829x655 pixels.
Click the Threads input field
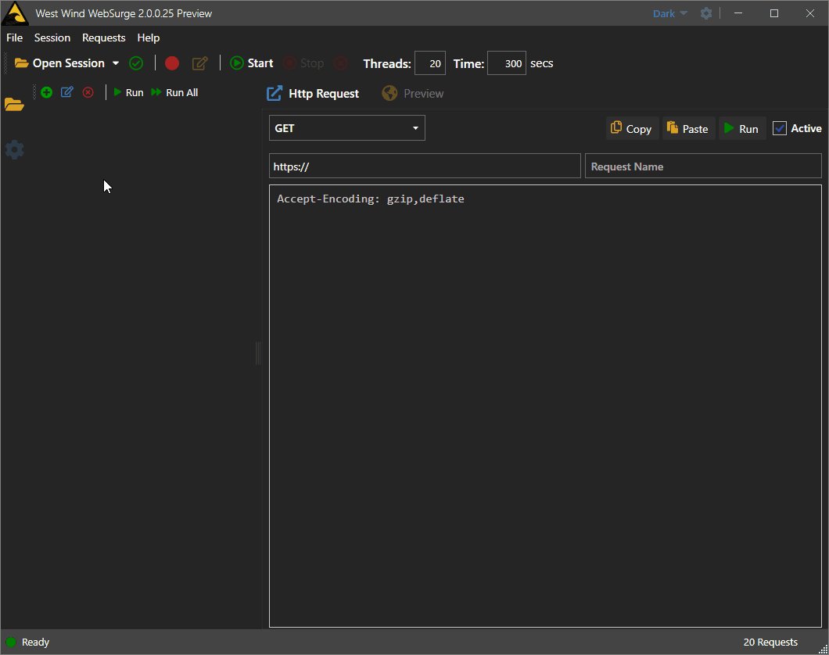coord(430,63)
